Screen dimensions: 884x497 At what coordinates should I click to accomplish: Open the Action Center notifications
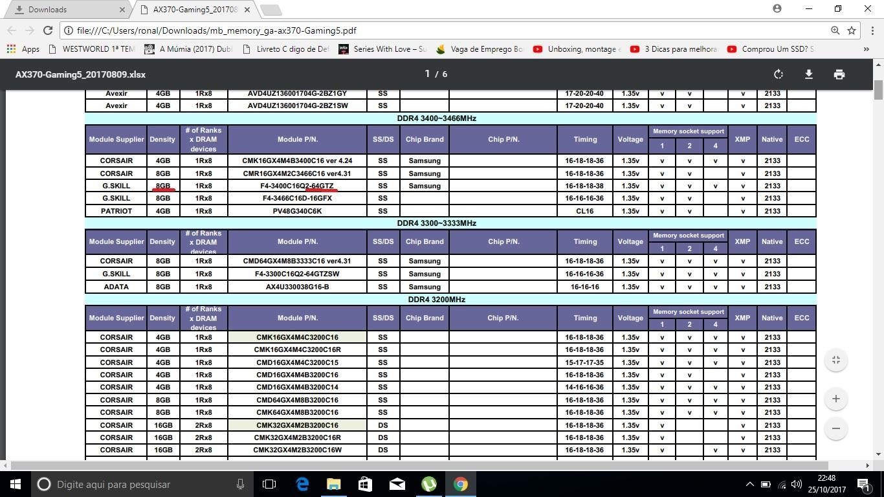863,484
